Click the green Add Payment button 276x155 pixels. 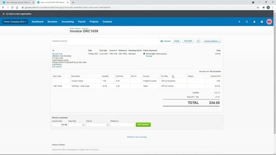143,124
